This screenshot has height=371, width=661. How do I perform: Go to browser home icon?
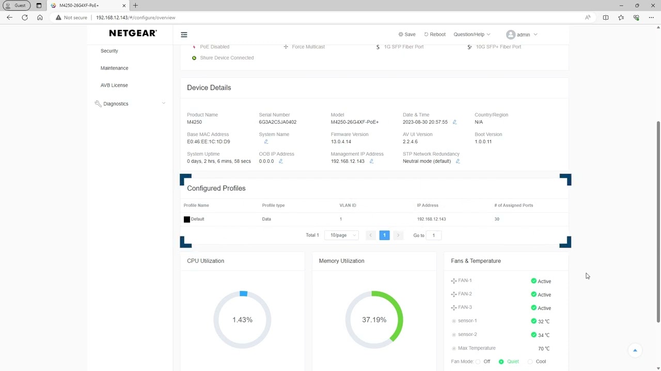coord(40,18)
